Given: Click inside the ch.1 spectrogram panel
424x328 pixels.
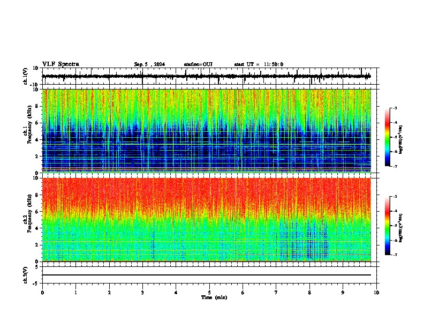Looking at the screenshot, I should click(207, 131).
